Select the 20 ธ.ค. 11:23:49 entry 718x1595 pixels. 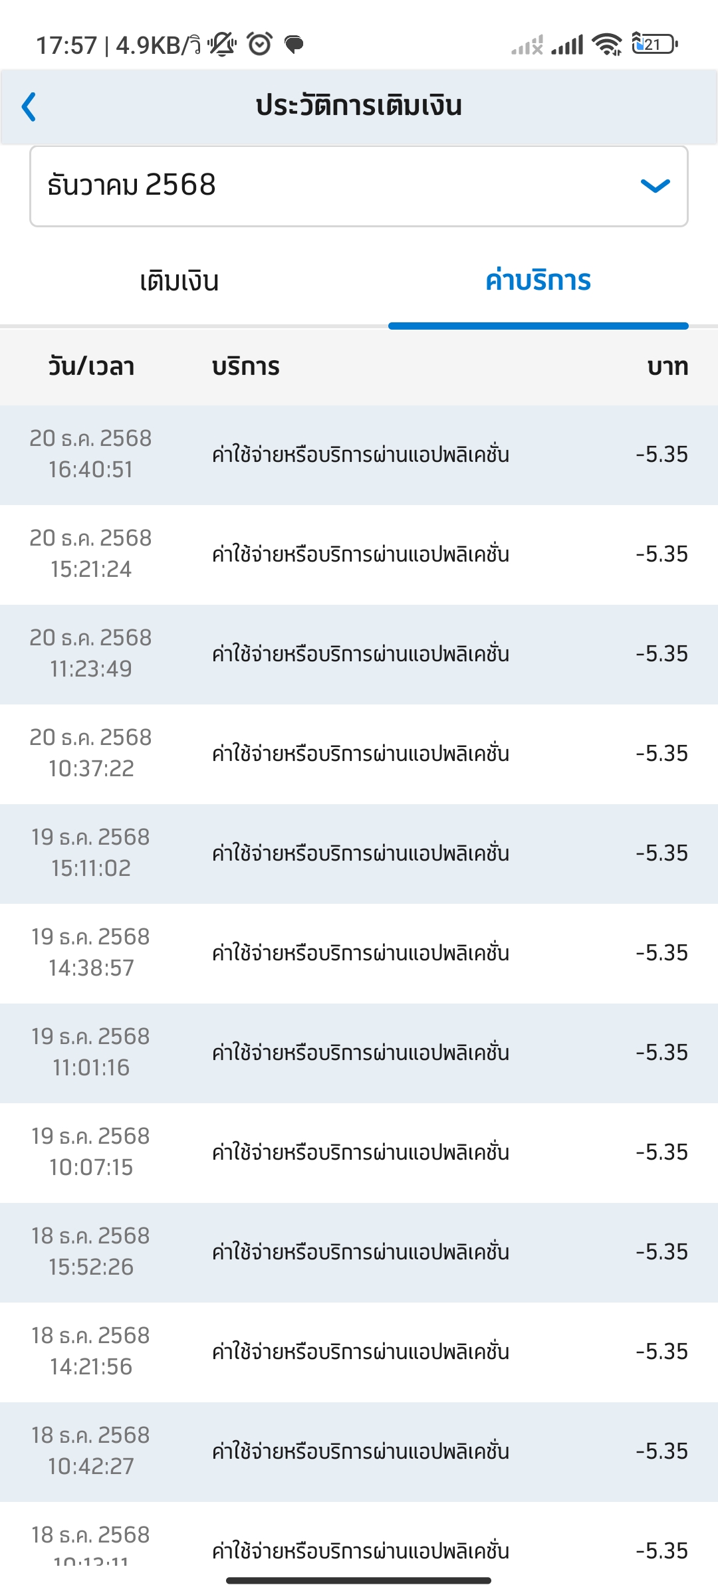[359, 654]
